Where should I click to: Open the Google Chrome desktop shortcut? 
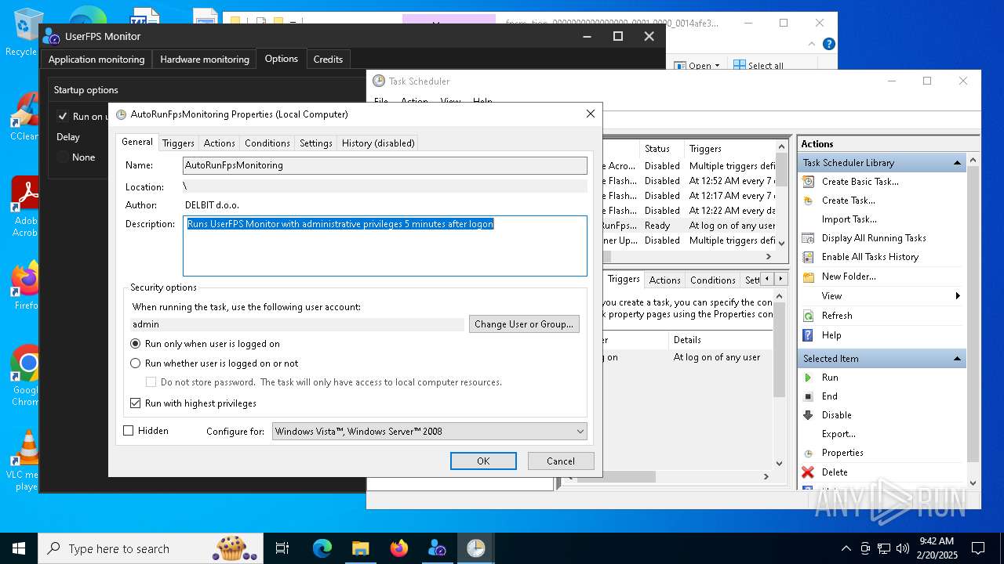26,376
